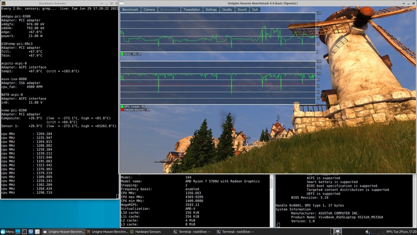Open the Sound menu
This screenshot has width=417, height=235.
[x=242, y=10]
